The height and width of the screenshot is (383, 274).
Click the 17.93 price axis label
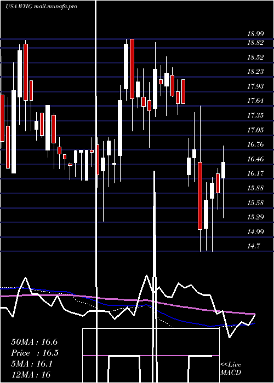[x=256, y=86]
